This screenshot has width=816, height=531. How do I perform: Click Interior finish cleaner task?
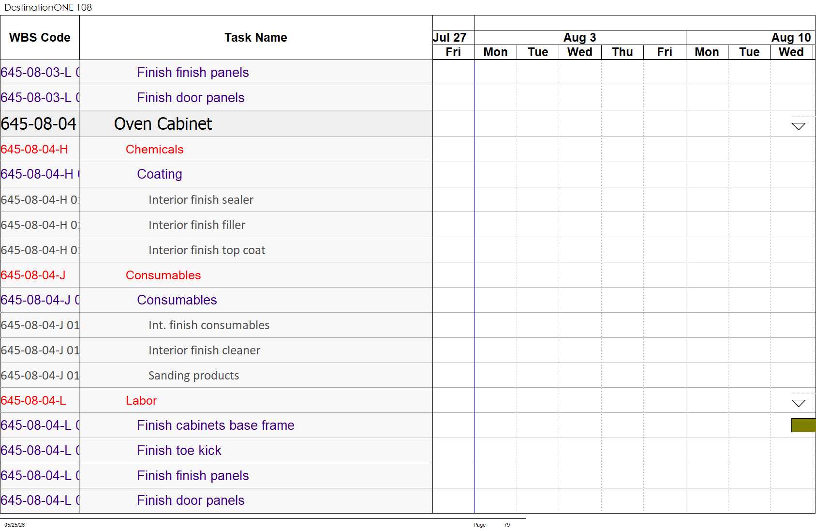[x=204, y=350]
